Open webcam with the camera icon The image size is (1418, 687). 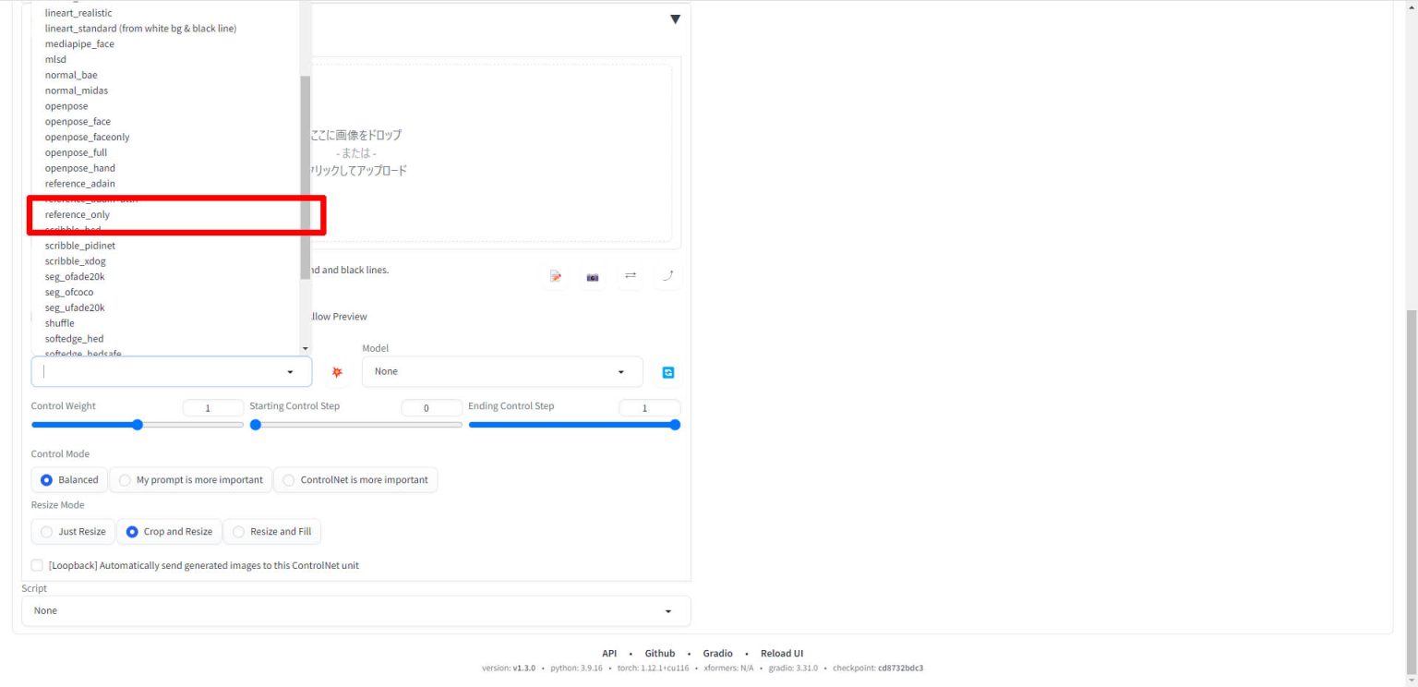pos(593,276)
